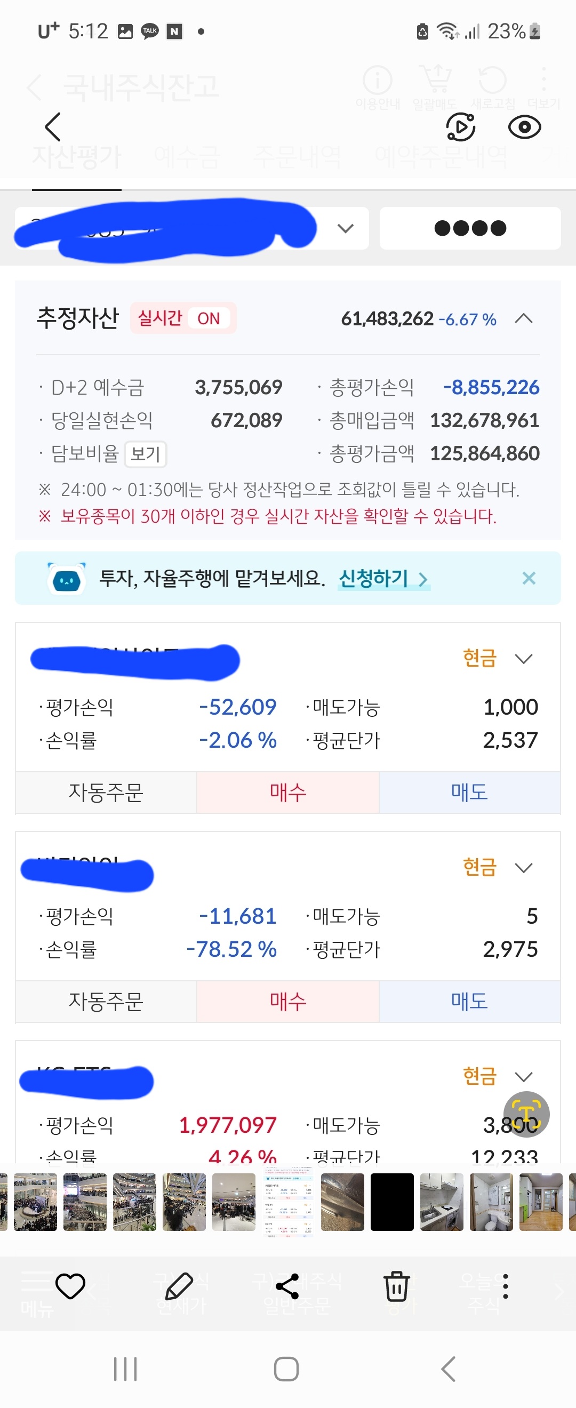The height and width of the screenshot is (1408, 576).
Task: Open the three-dot more options menu
Action: pos(505,1286)
